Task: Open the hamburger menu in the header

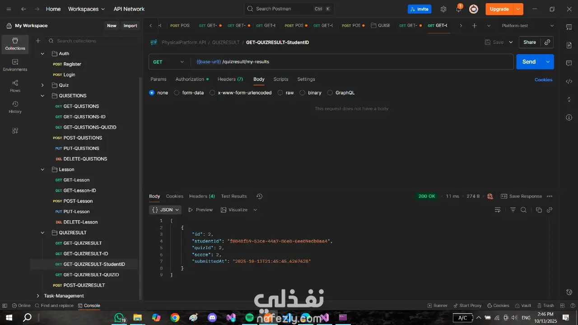Action: tap(9, 9)
